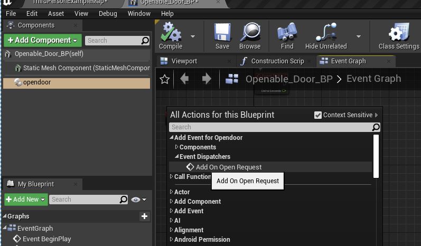Image resolution: width=421 pixels, height=246 pixels.
Task: Click the Components search magnifier icon
Action: (x=145, y=41)
